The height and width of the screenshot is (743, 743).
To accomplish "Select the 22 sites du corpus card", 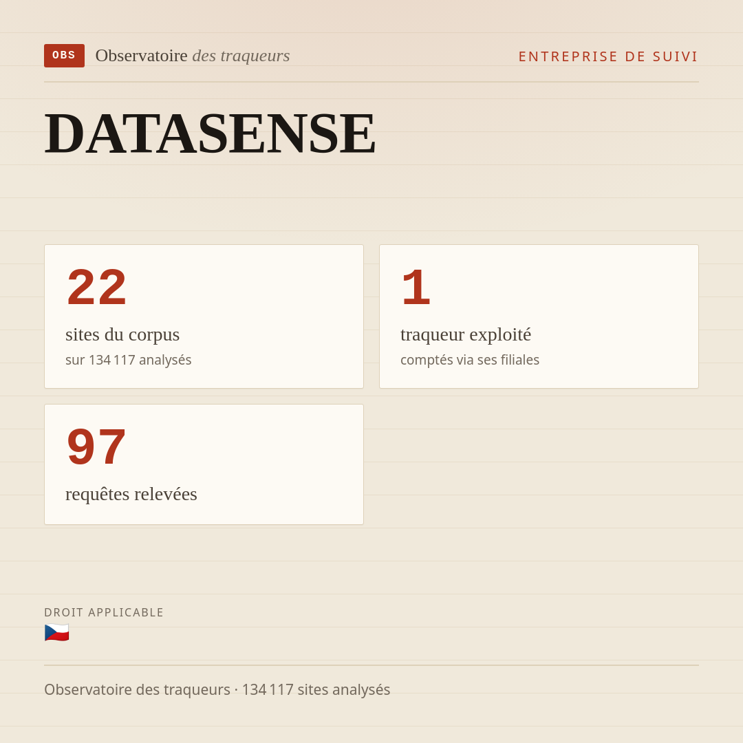I will [204, 316].
